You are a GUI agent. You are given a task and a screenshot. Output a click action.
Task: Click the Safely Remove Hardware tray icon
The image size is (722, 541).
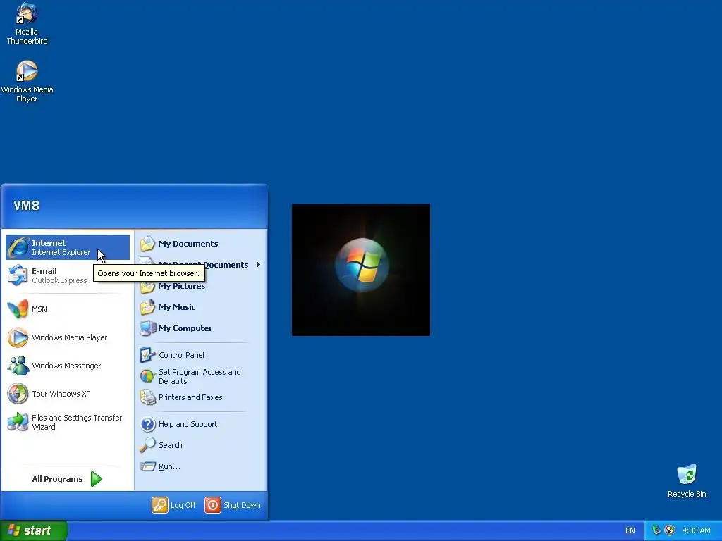656,530
